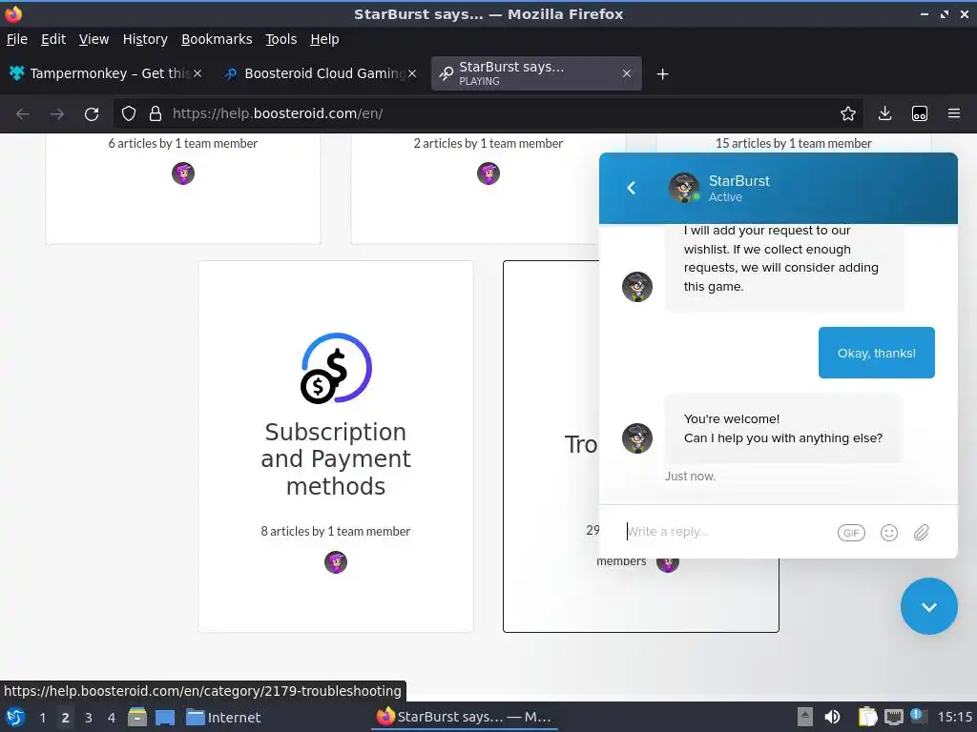Reload the current page

(x=92, y=114)
